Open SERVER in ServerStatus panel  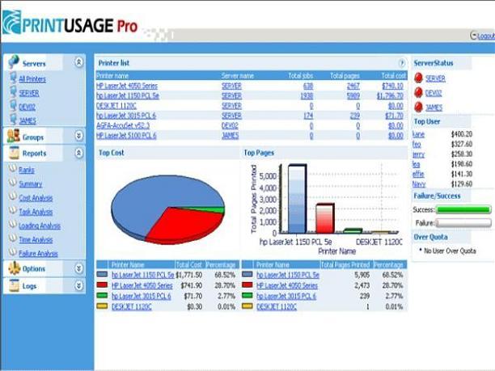pos(435,78)
